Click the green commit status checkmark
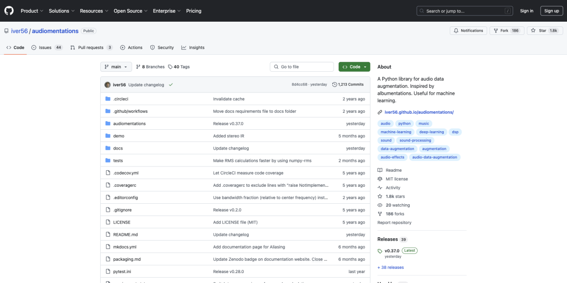The width and height of the screenshot is (567, 283). [x=171, y=85]
